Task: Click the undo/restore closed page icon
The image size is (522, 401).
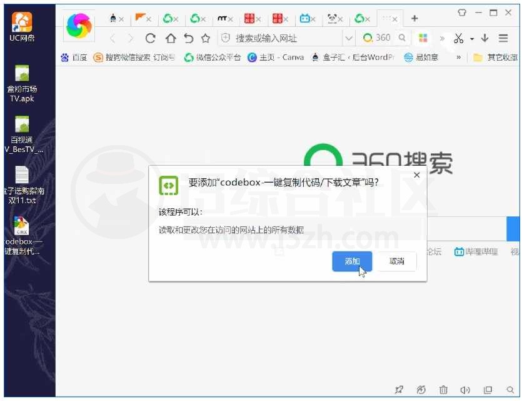Action: pyautogui.click(x=188, y=38)
